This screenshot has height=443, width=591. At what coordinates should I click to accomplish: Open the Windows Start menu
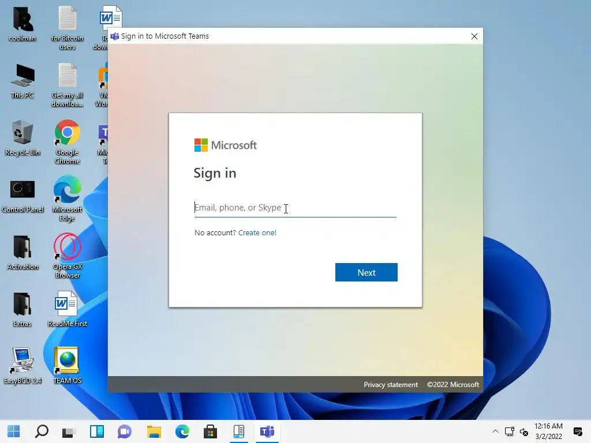tap(14, 431)
